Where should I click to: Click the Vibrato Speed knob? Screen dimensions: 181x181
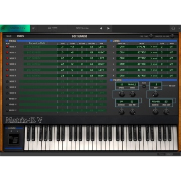click(x=122, y=94)
